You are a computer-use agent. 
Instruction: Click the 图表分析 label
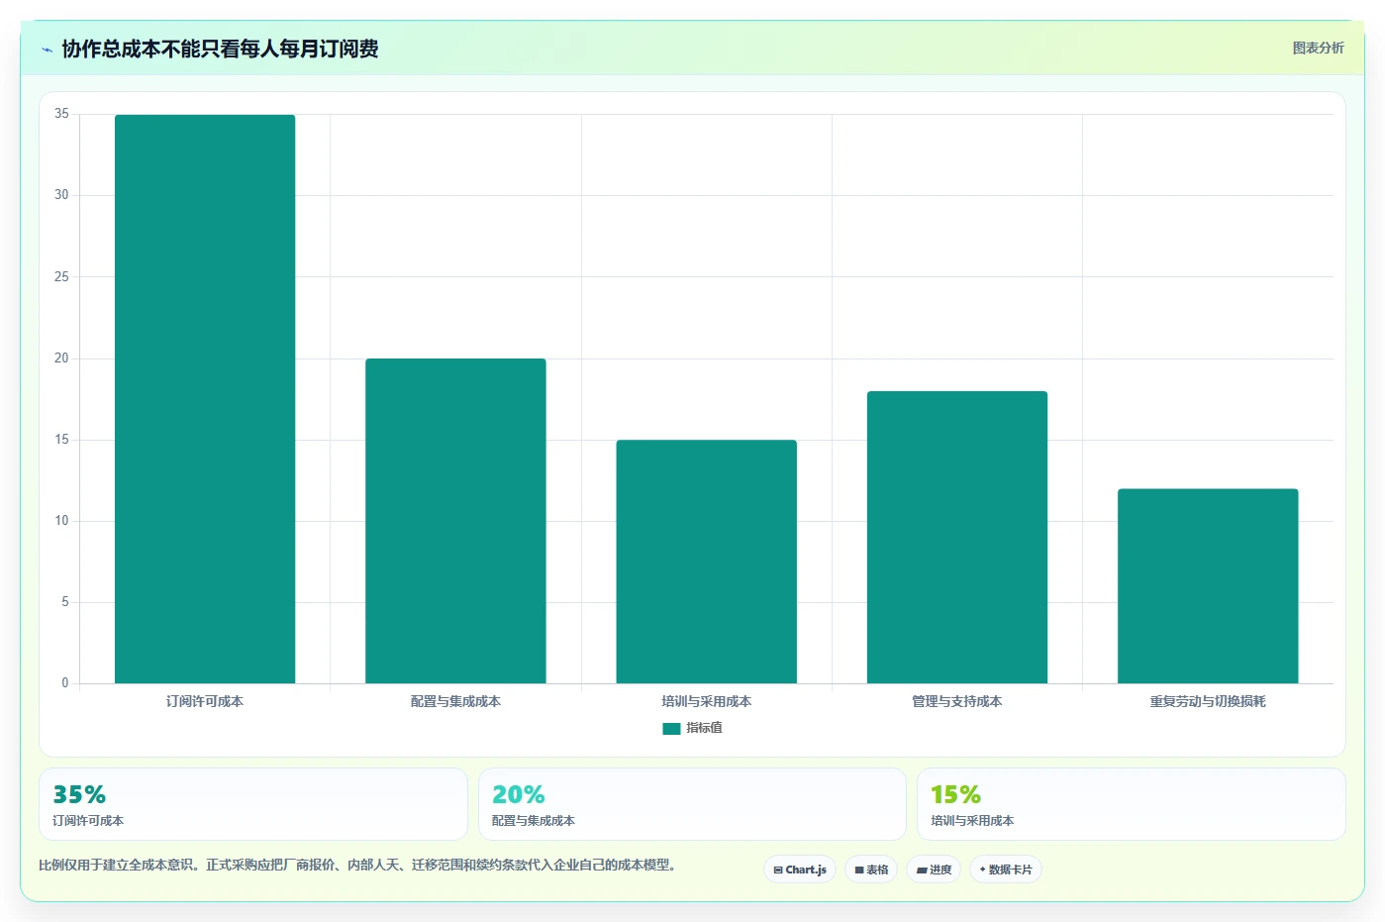click(1318, 48)
